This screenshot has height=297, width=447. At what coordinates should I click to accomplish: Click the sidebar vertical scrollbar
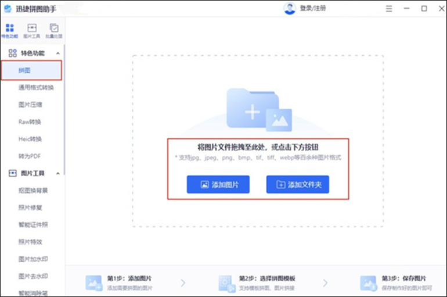click(64, 110)
